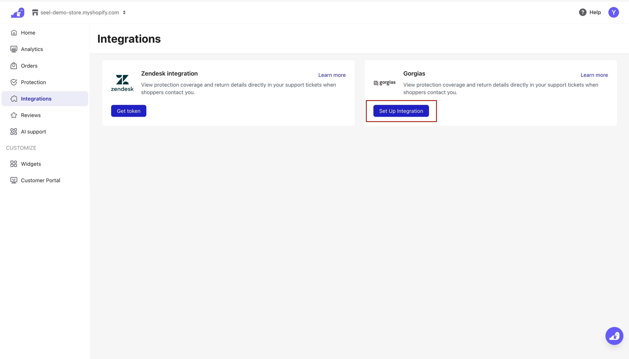The height and width of the screenshot is (359, 629).
Task: Select Integrations in sidebar
Action: pyautogui.click(x=36, y=99)
